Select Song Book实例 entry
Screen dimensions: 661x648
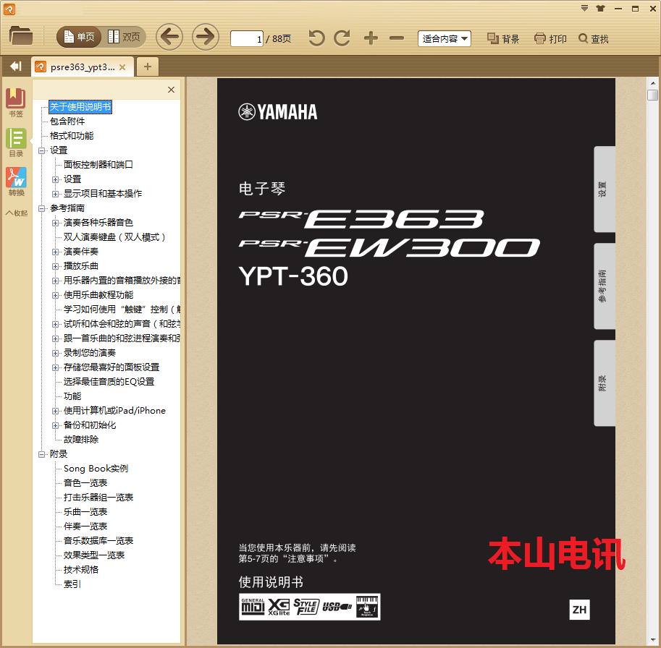tap(96, 469)
